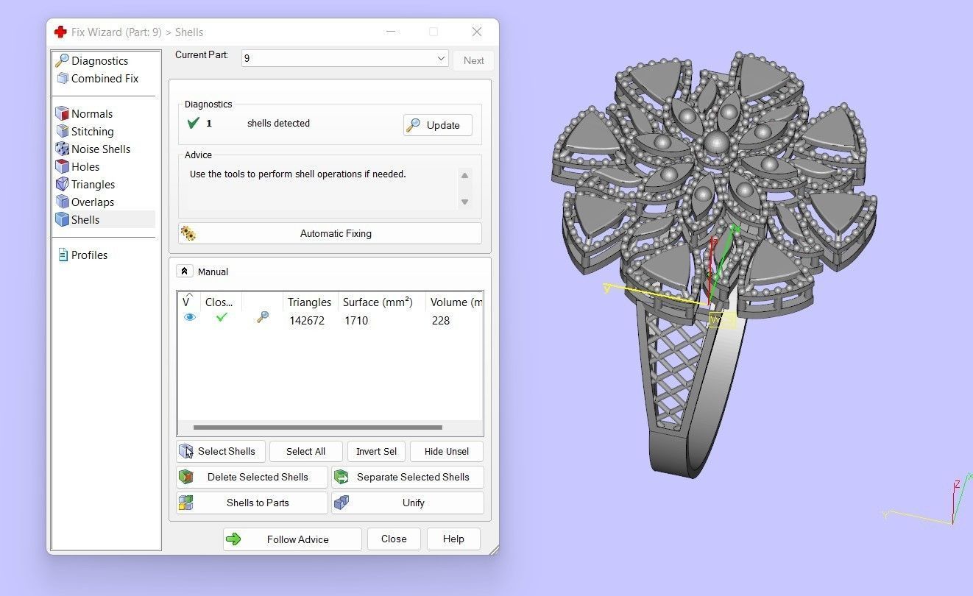Click the Automatic Fixing gears icon
973x596 pixels.
(188, 233)
